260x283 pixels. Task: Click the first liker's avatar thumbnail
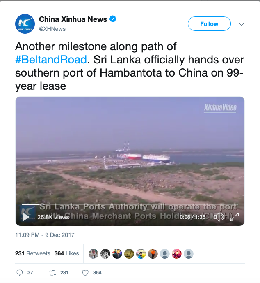(x=94, y=254)
